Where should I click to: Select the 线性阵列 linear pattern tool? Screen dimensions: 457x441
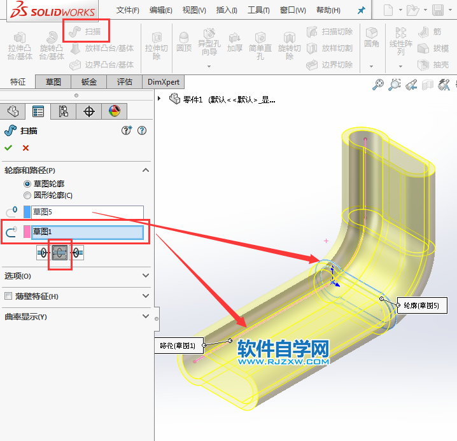(401, 42)
